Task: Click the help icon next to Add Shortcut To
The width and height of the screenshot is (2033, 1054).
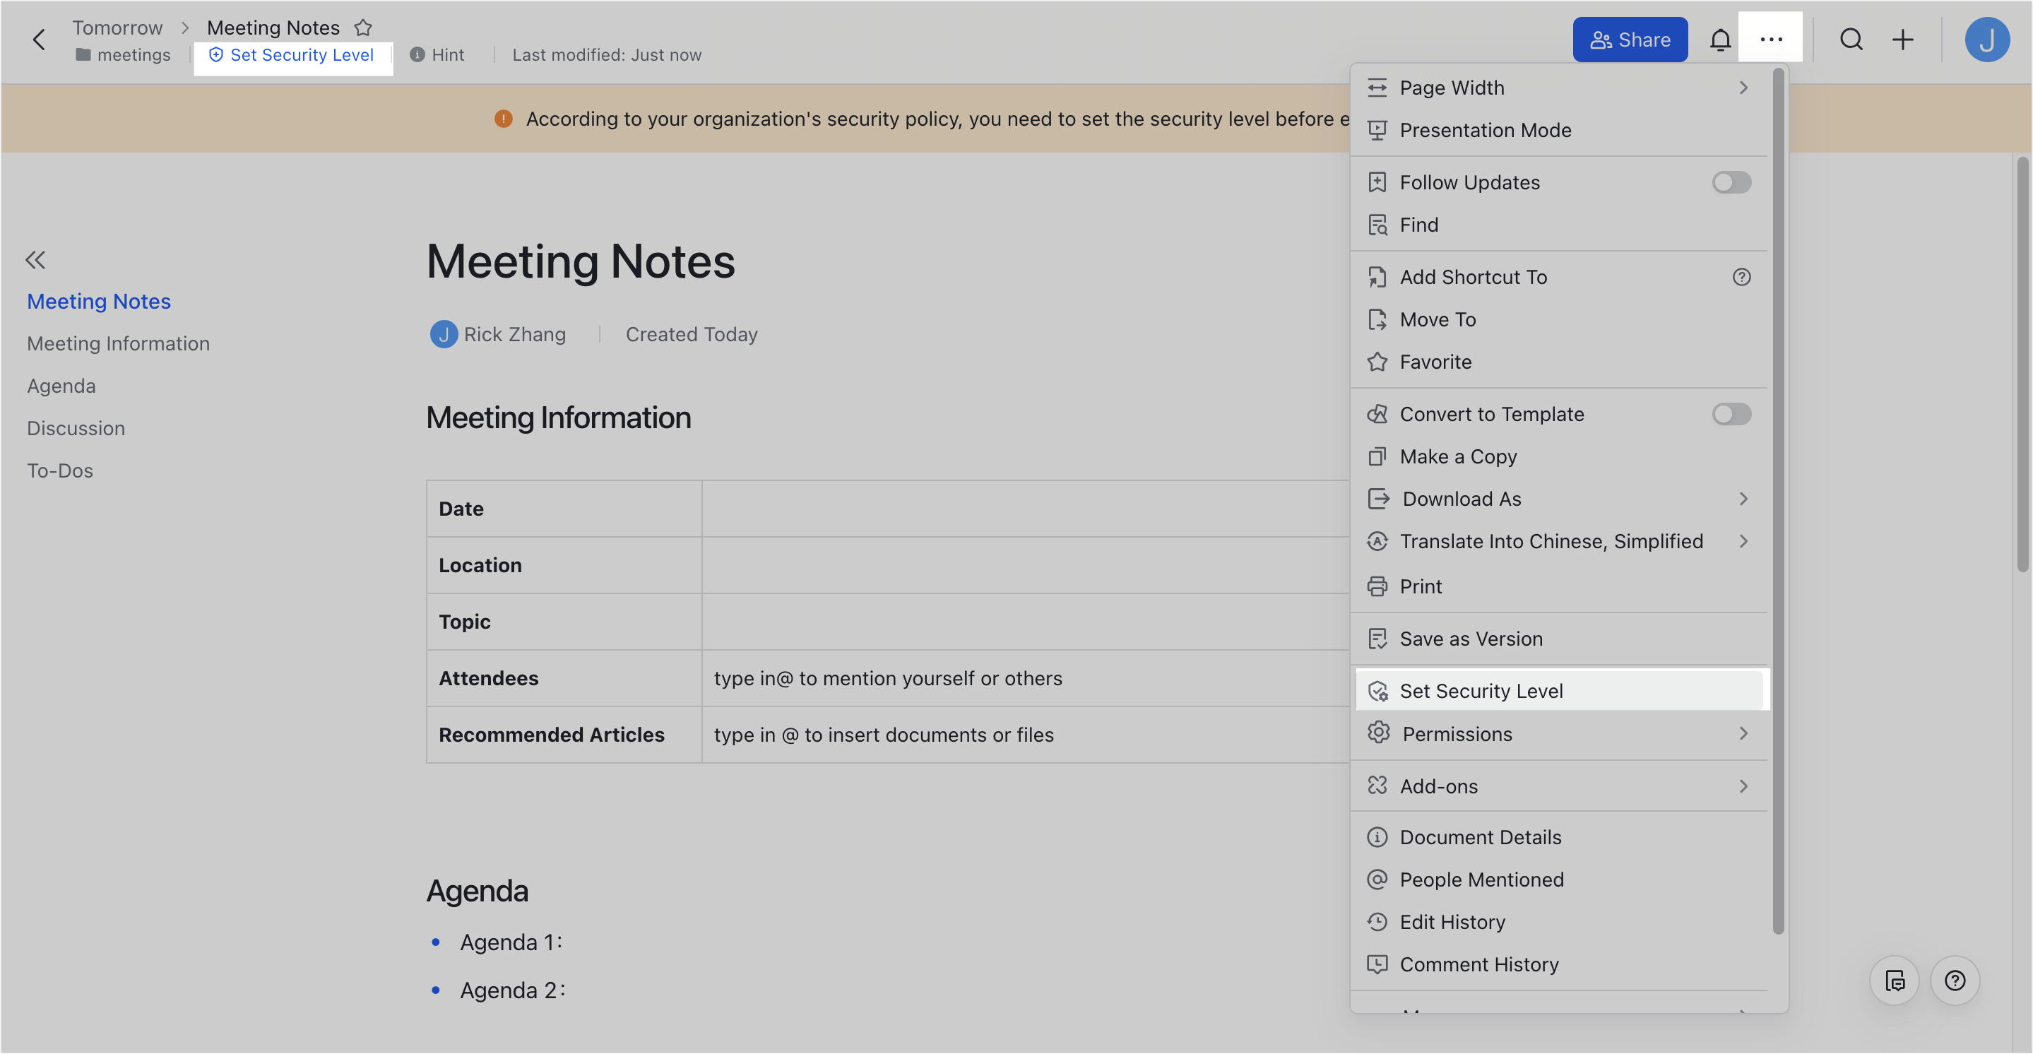Action: point(1743,276)
